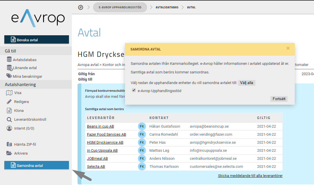
Task: Select Leverantörskontroll in sidebar
Action: point(30,119)
